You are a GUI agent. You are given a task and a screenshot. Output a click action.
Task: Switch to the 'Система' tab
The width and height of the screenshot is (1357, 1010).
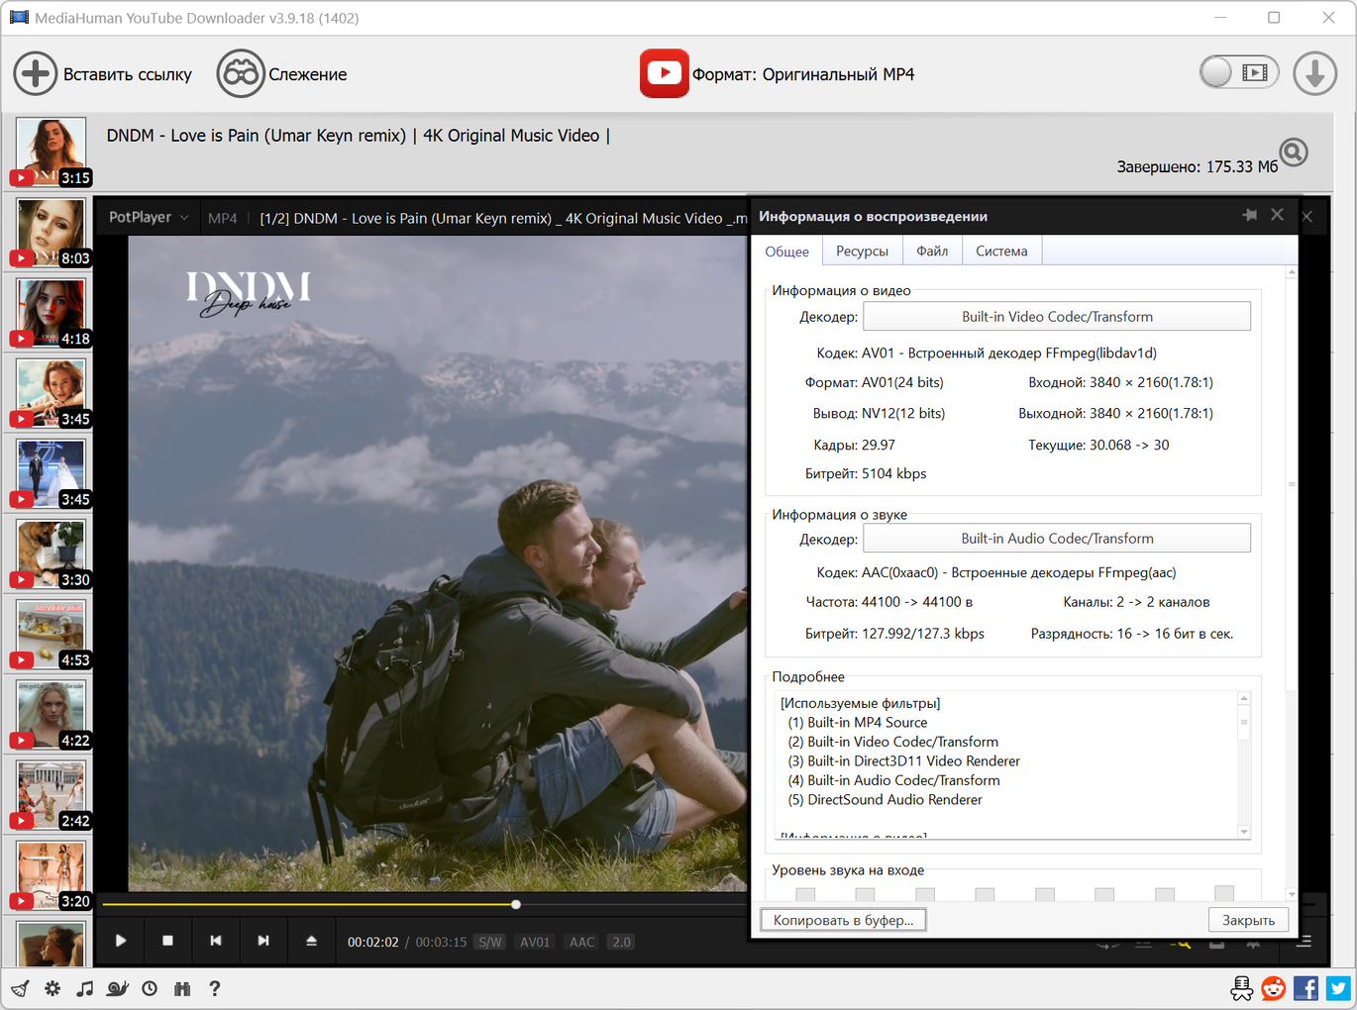coord(1001,252)
